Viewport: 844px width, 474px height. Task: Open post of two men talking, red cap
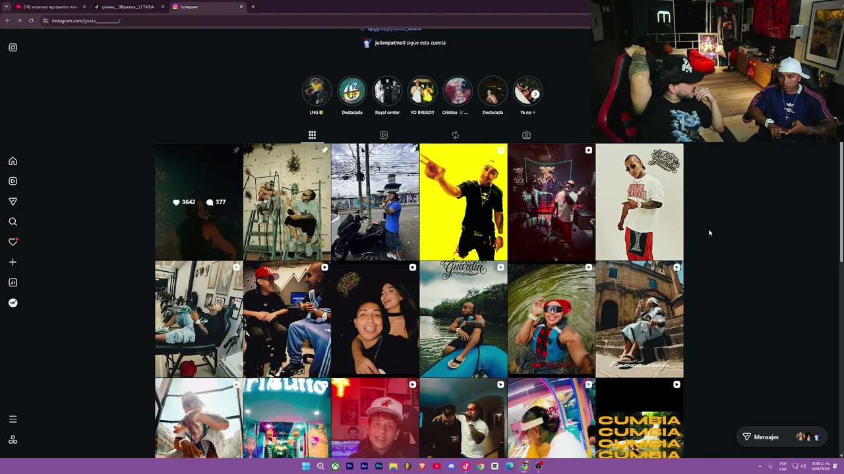point(287,319)
